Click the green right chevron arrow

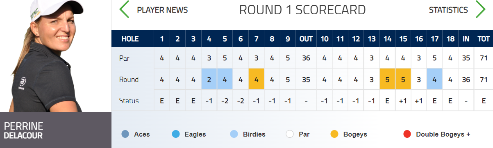pyautogui.click(x=480, y=10)
